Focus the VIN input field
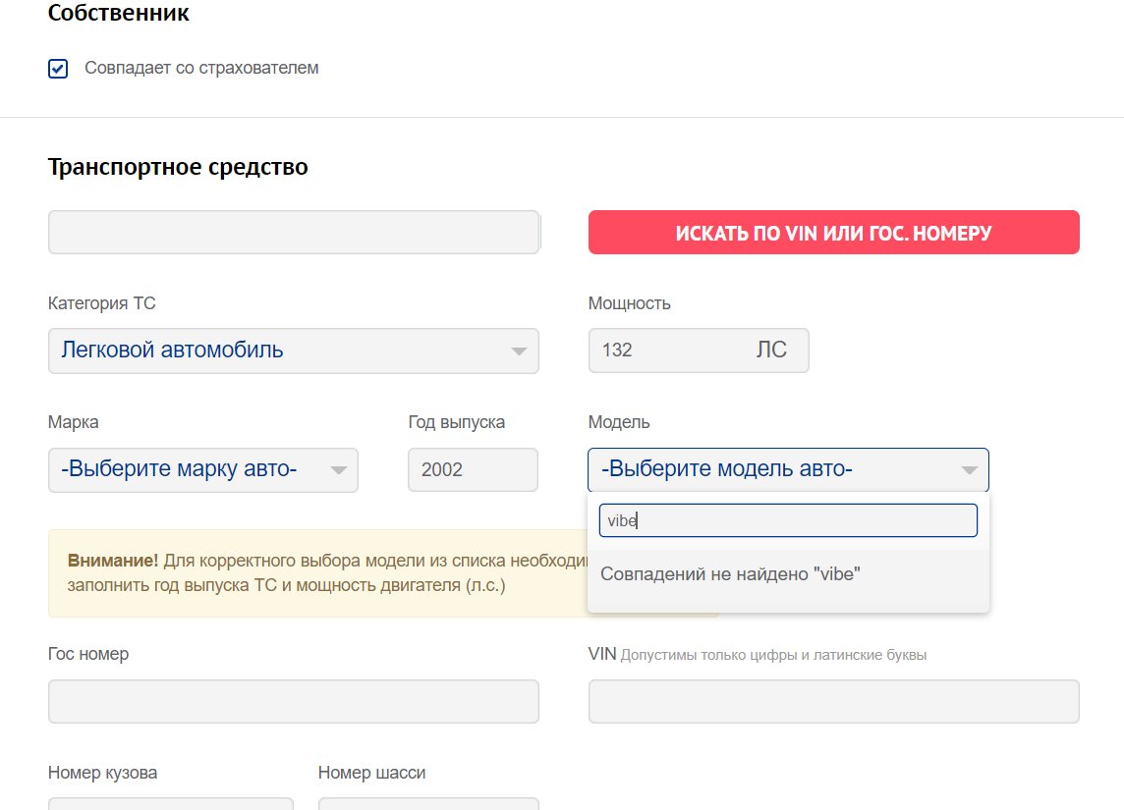The width and height of the screenshot is (1124, 810). 833,702
